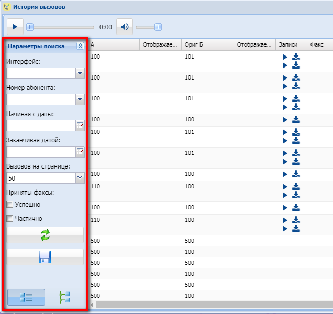The width and height of the screenshot is (333, 314).
Task: Click the 'Записи' column header
Action: click(291, 45)
